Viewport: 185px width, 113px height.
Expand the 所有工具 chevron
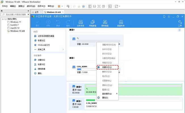coord(63,49)
